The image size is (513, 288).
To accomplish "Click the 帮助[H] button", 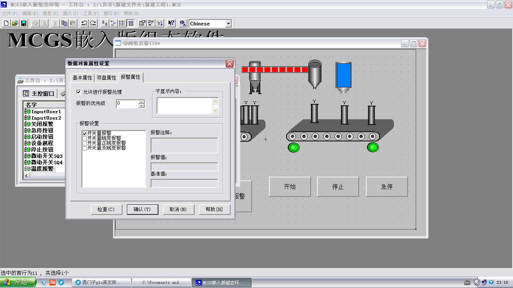I will click(214, 209).
